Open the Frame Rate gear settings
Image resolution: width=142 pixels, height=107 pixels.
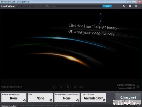(x=77, y=100)
